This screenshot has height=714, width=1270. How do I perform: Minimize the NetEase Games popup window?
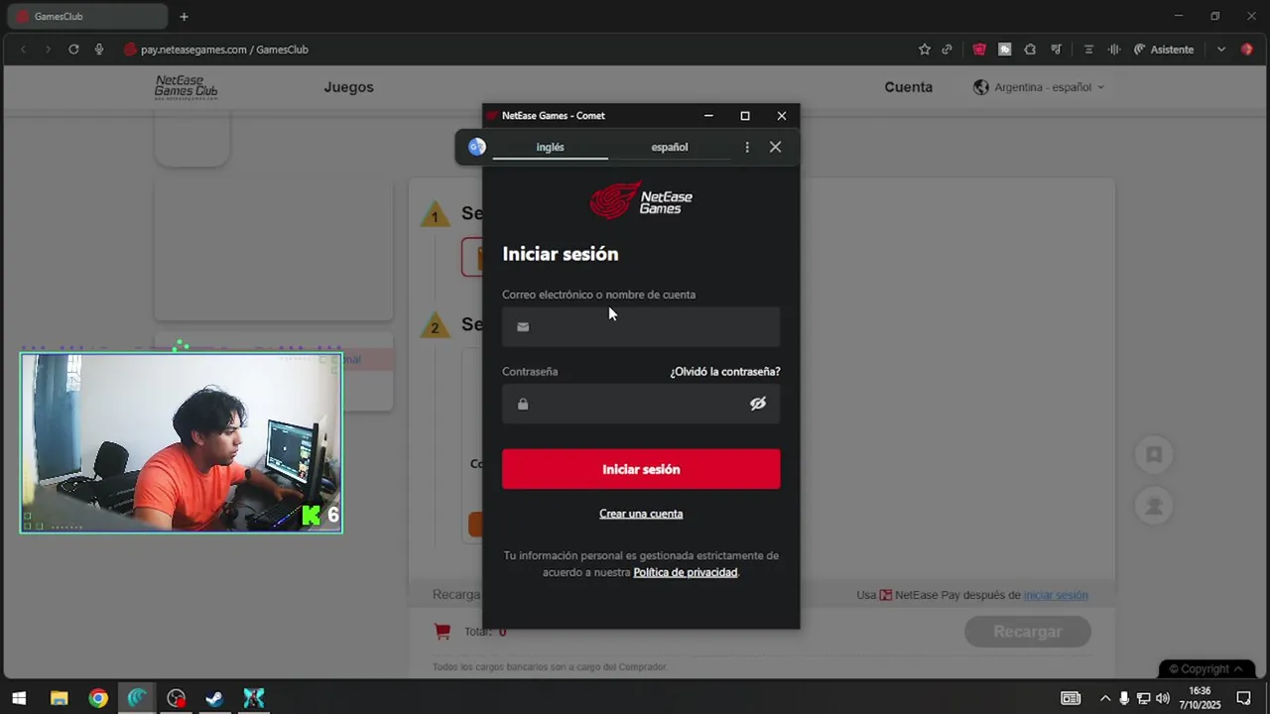[708, 116]
